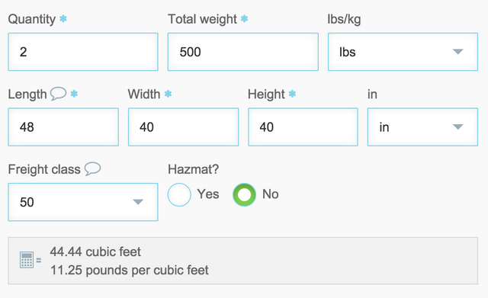
Task: Click the Length help speech-bubble icon
Action: tap(59, 93)
